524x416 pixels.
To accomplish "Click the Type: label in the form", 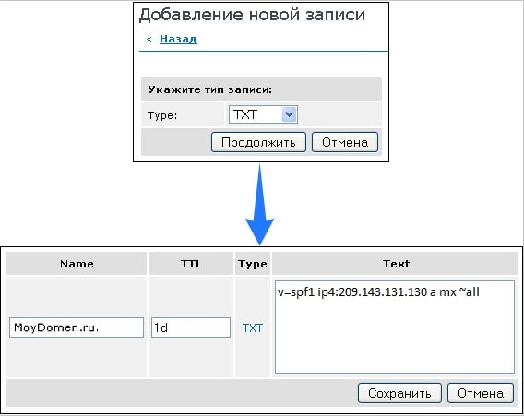I will [x=162, y=115].
